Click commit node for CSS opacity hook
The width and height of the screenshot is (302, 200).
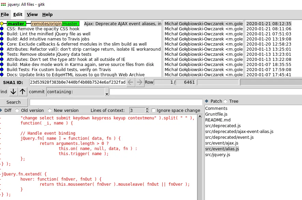(x=2, y=29)
